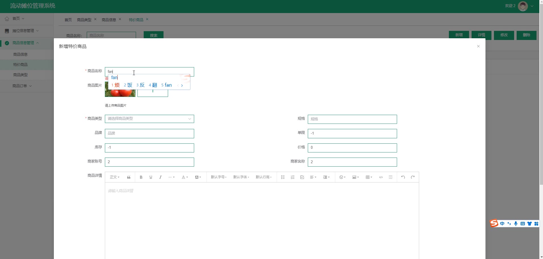
Task: Insert a todo checkbox list
Action: (302, 177)
